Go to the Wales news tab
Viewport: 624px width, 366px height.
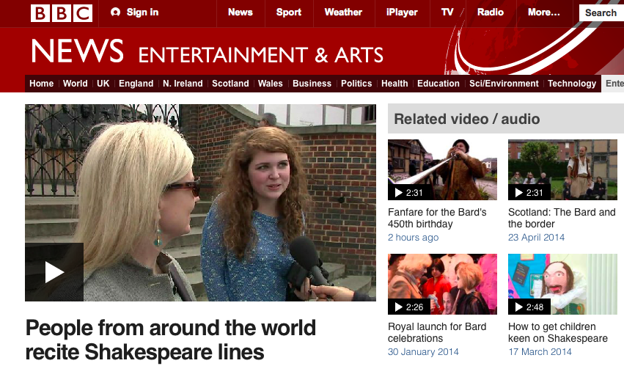(x=271, y=84)
